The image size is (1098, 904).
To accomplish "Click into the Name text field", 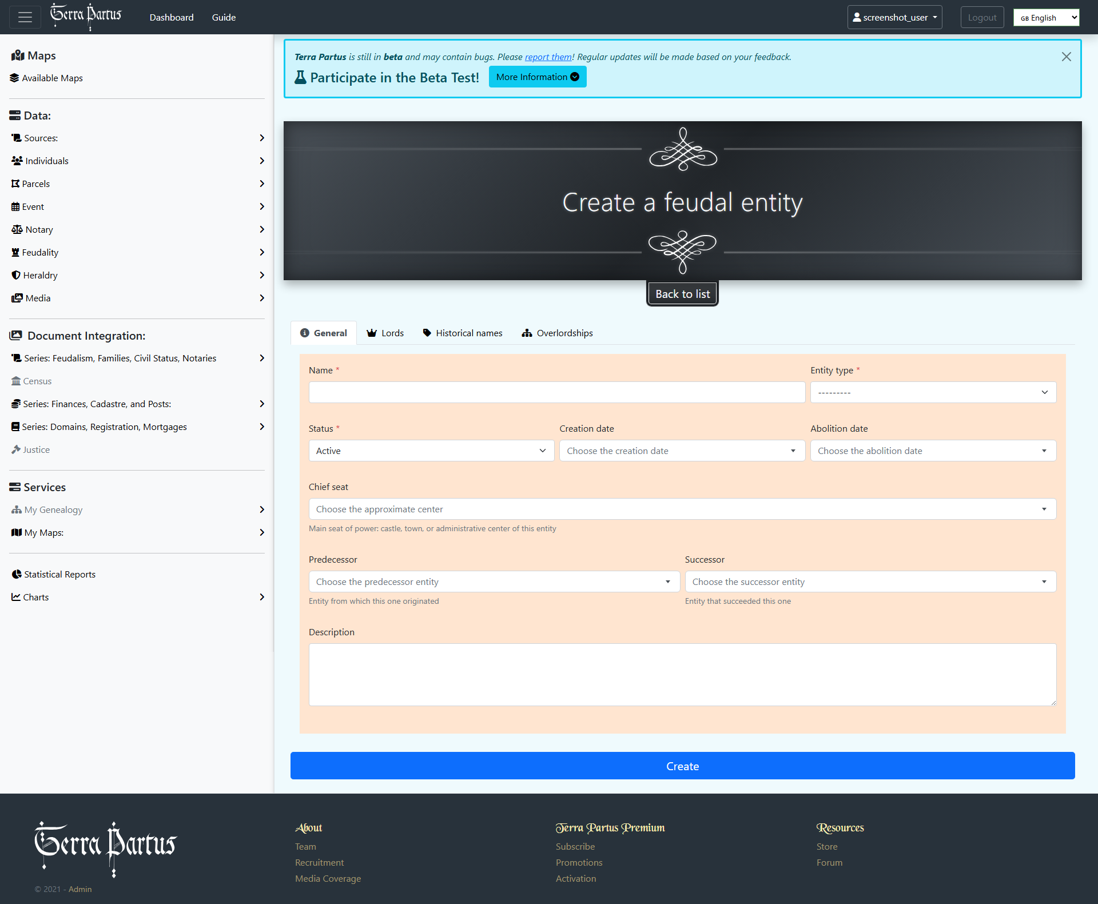I will coord(556,392).
